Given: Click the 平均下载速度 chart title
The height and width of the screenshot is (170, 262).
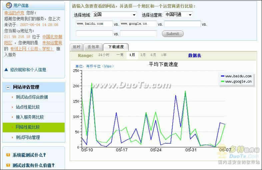Looking at the screenshot, I should tap(163, 64).
